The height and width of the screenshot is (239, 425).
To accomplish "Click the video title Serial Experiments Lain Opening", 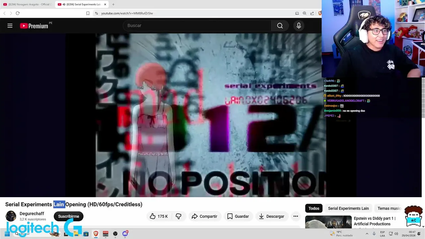I will 74,204.
